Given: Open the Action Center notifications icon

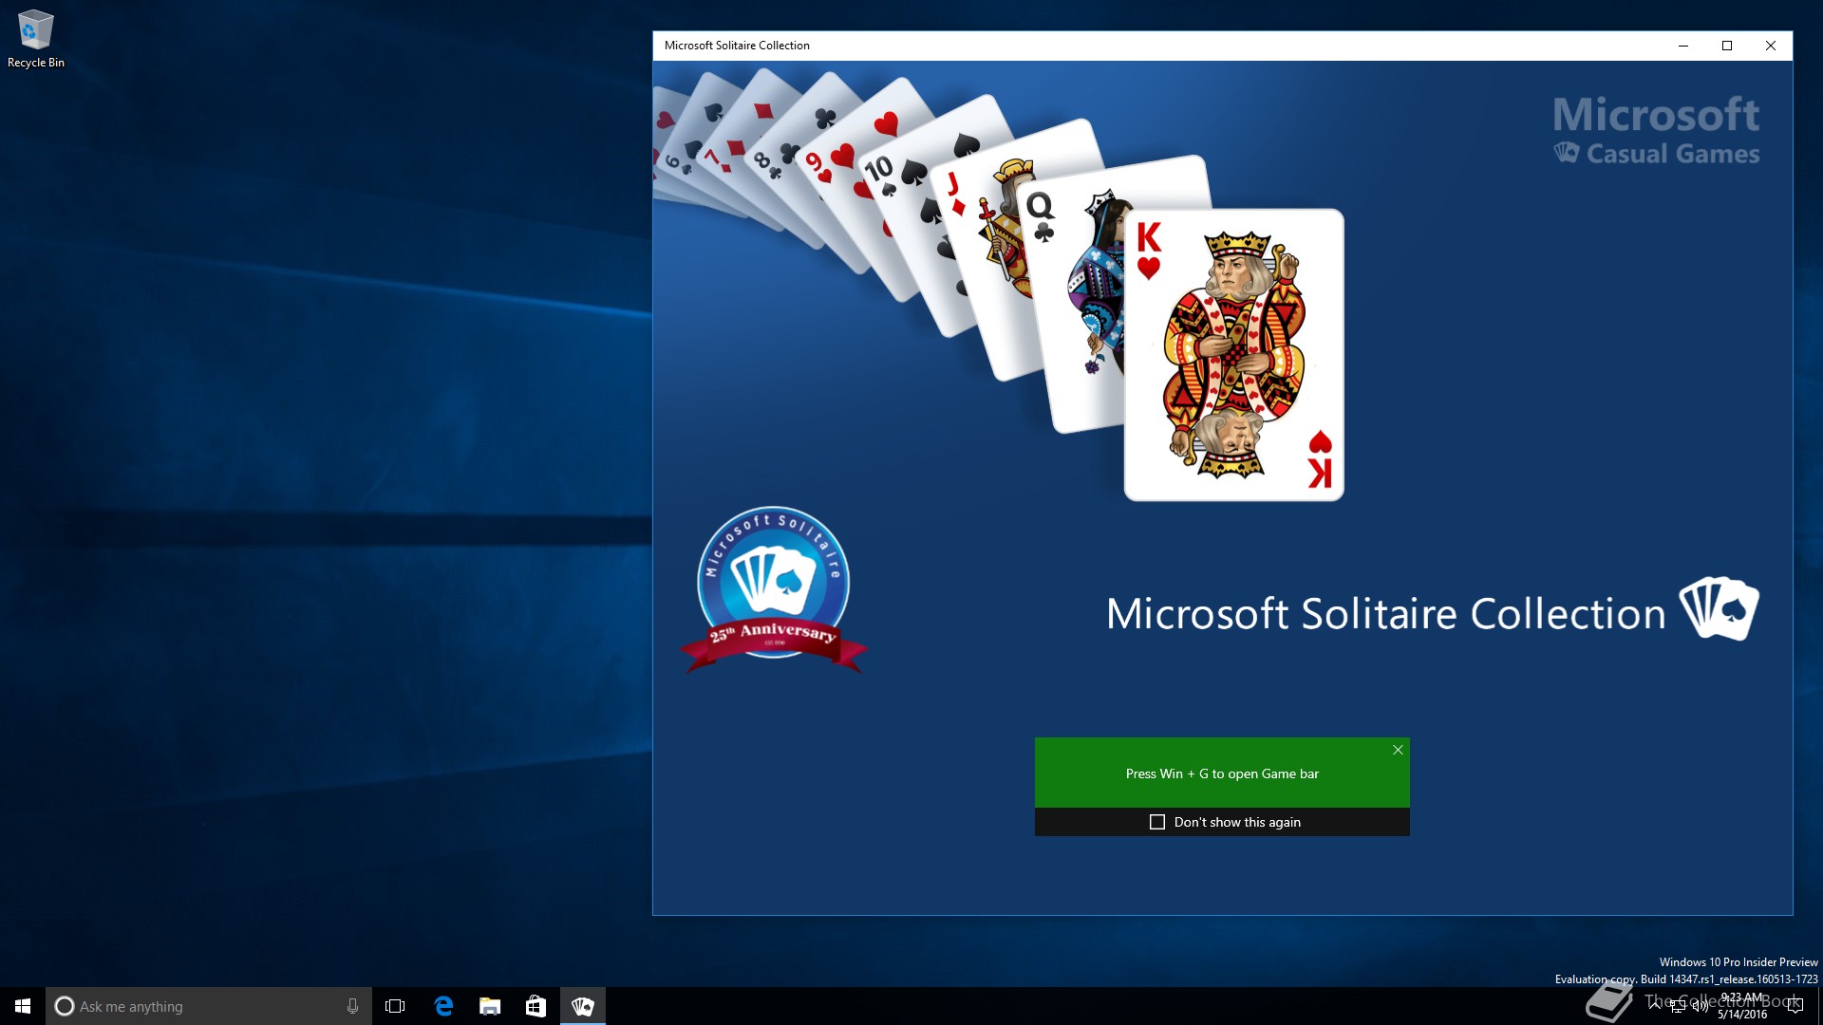Looking at the screenshot, I should tap(1795, 1006).
